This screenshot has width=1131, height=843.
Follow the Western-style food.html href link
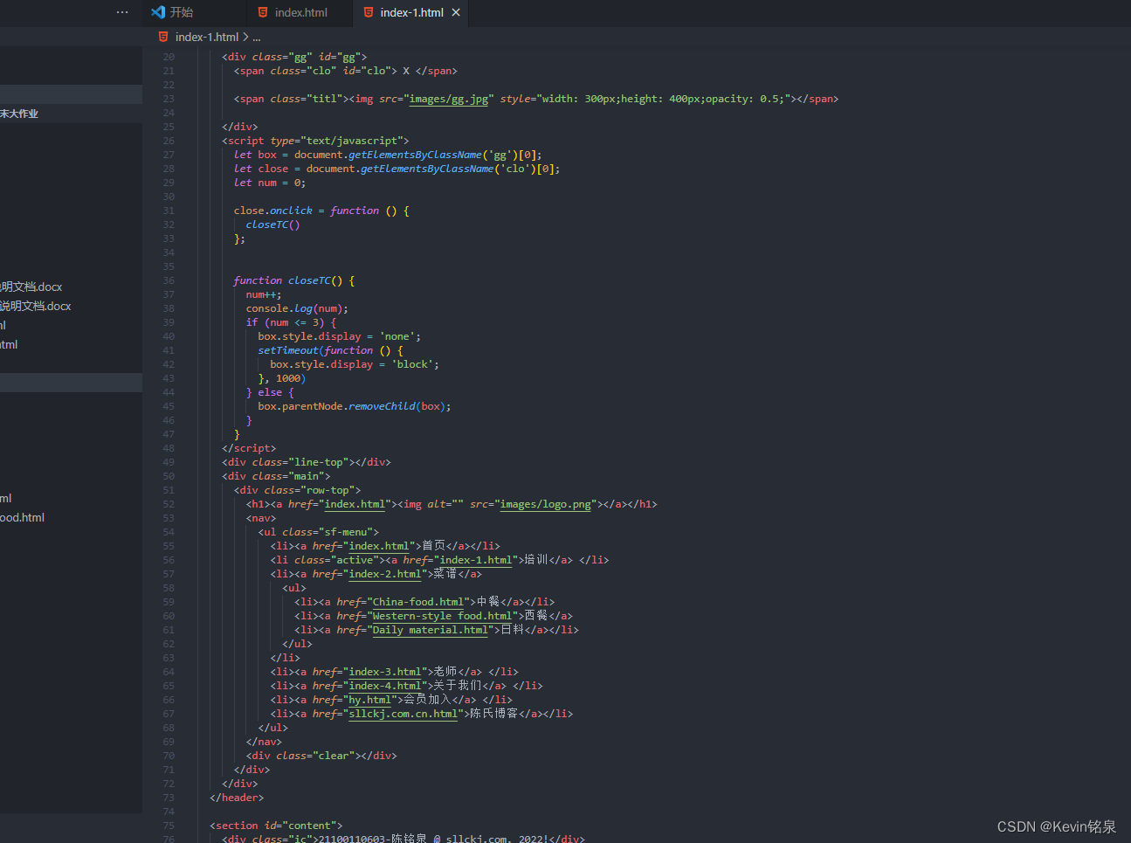point(442,616)
